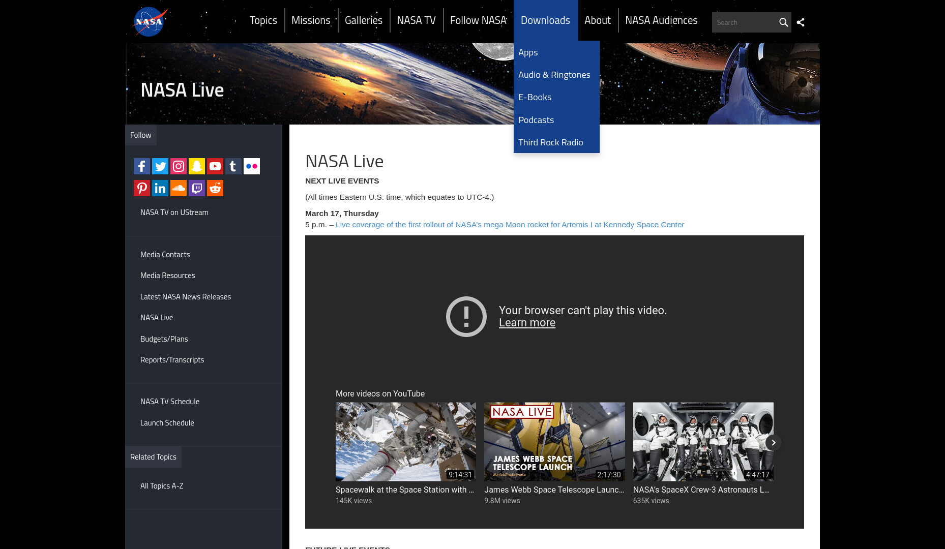The image size is (945, 549).
Task: Open the Missions menu
Action: [311, 20]
